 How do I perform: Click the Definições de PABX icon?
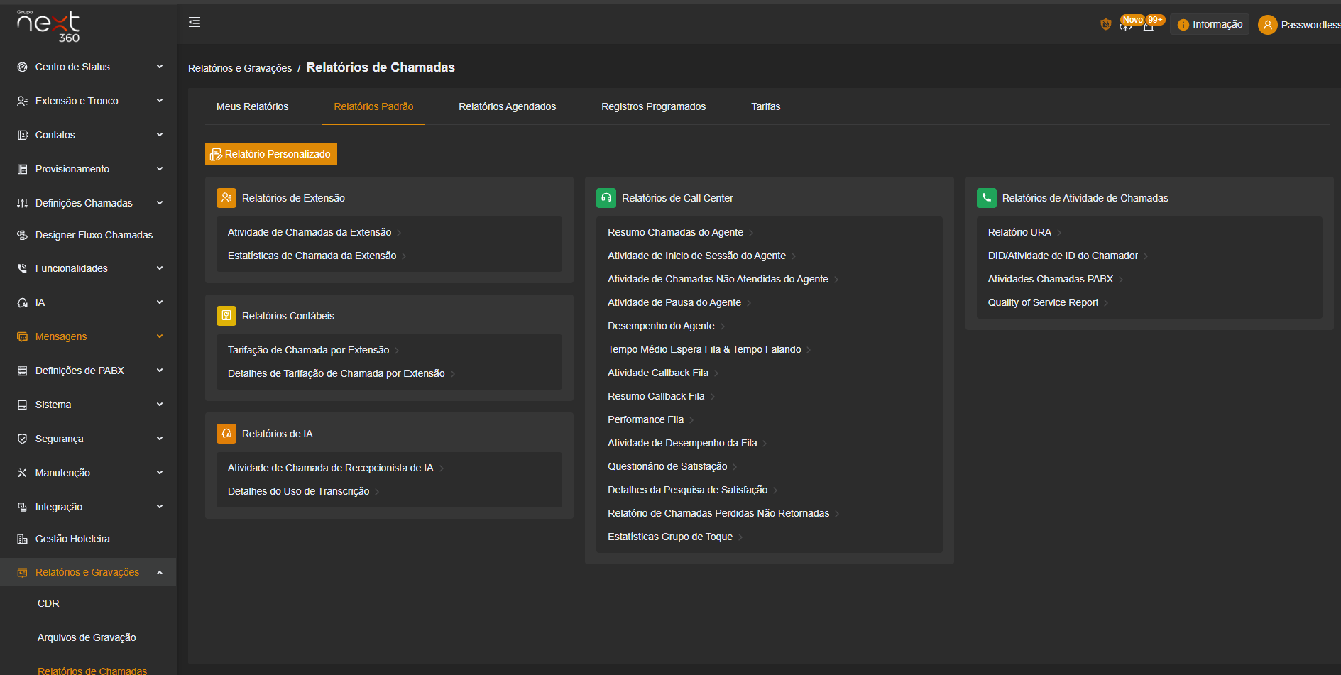(x=22, y=371)
